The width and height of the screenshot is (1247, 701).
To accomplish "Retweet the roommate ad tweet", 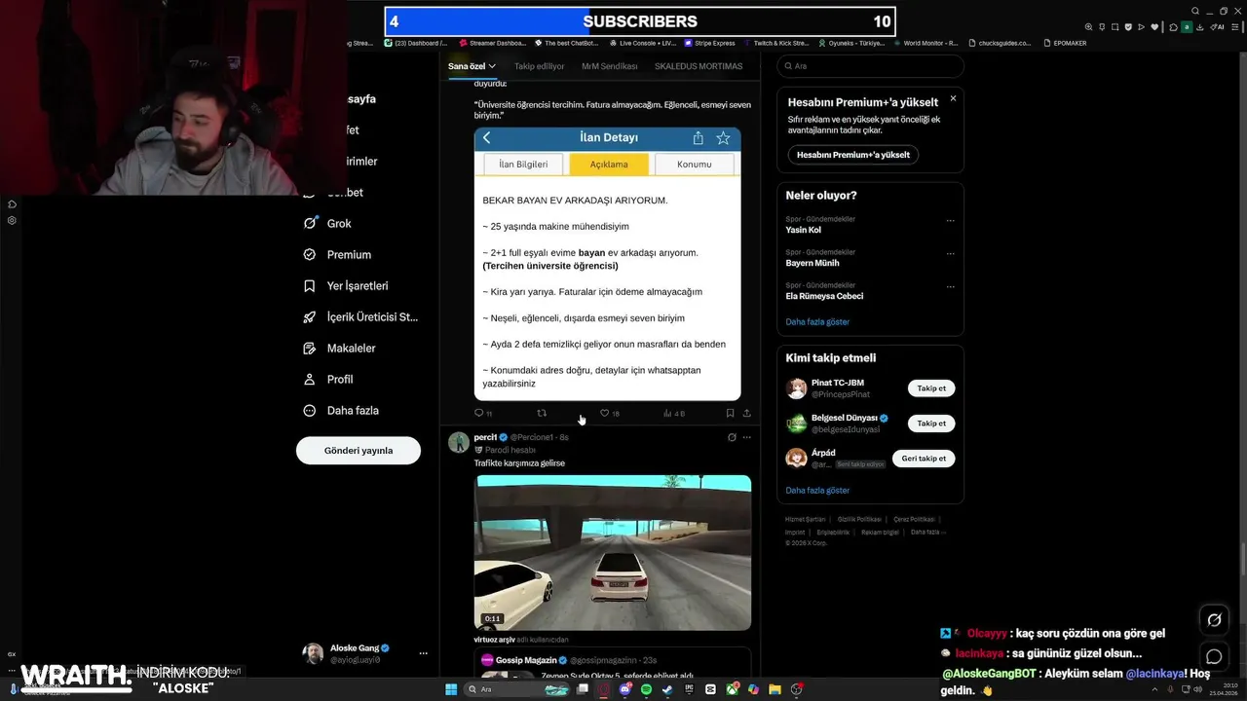I will tap(542, 413).
